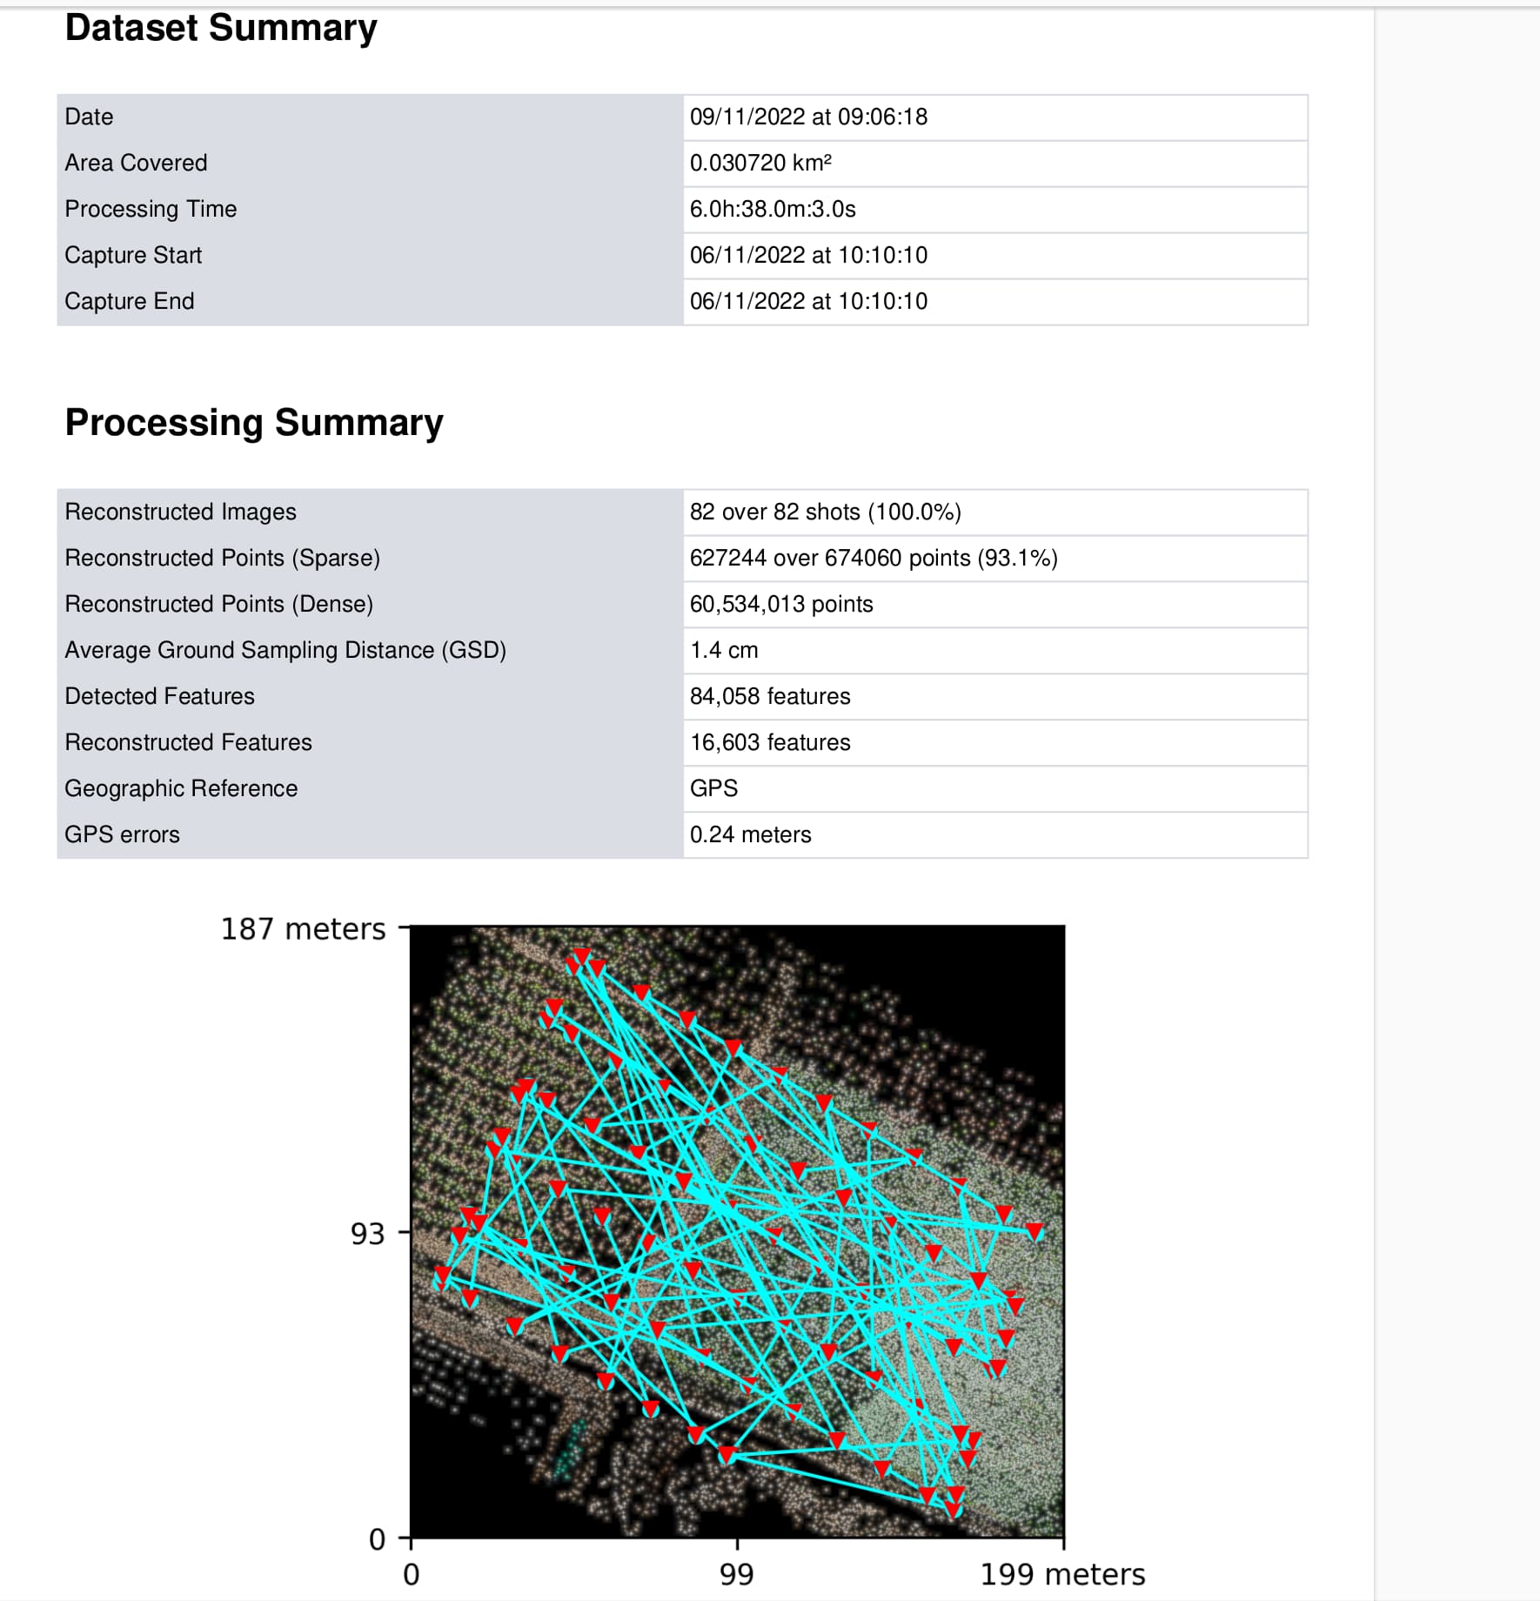1540x1601 pixels.
Task: Click the Dataset Summary heading
Action: (221, 29)
